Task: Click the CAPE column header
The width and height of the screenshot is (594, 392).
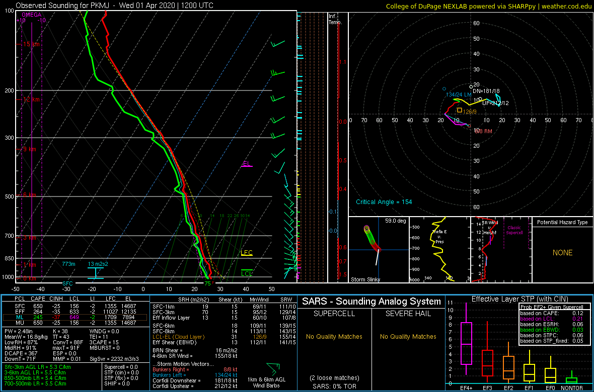Action: (38, 299)
